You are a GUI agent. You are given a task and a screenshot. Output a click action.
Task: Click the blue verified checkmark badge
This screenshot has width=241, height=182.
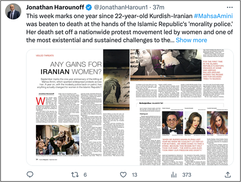[89, 7]
